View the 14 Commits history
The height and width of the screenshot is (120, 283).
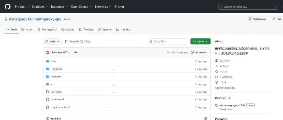(x=199, y=53)
